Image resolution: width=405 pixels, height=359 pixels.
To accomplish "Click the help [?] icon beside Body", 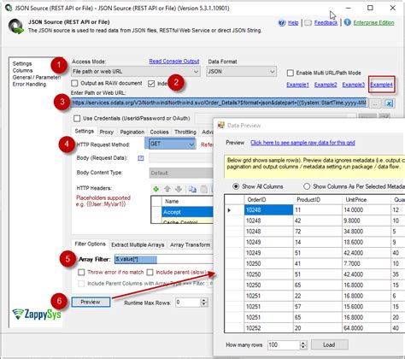I will [x=141, y=158].
